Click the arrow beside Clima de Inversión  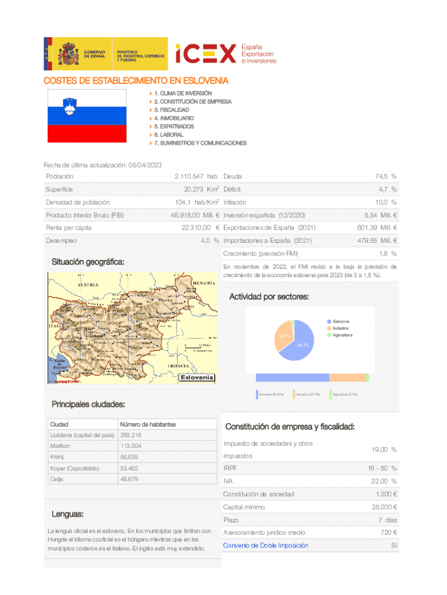click(151, 93)
